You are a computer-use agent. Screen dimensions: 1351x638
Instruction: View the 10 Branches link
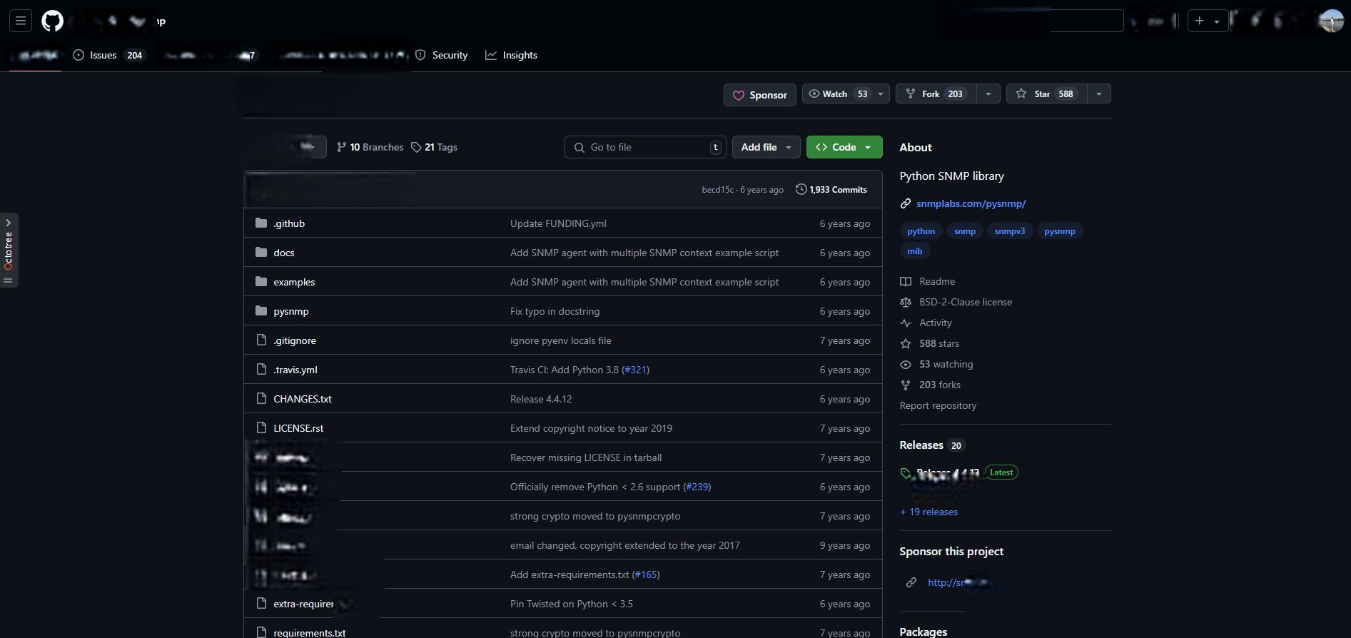click(370, 147)
